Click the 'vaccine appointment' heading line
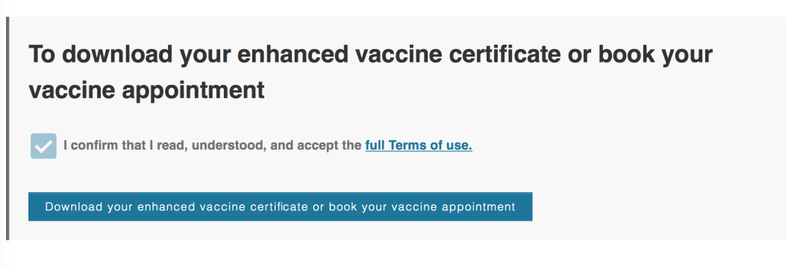This screenshot has width=806, height=268. tap(146, 91)
